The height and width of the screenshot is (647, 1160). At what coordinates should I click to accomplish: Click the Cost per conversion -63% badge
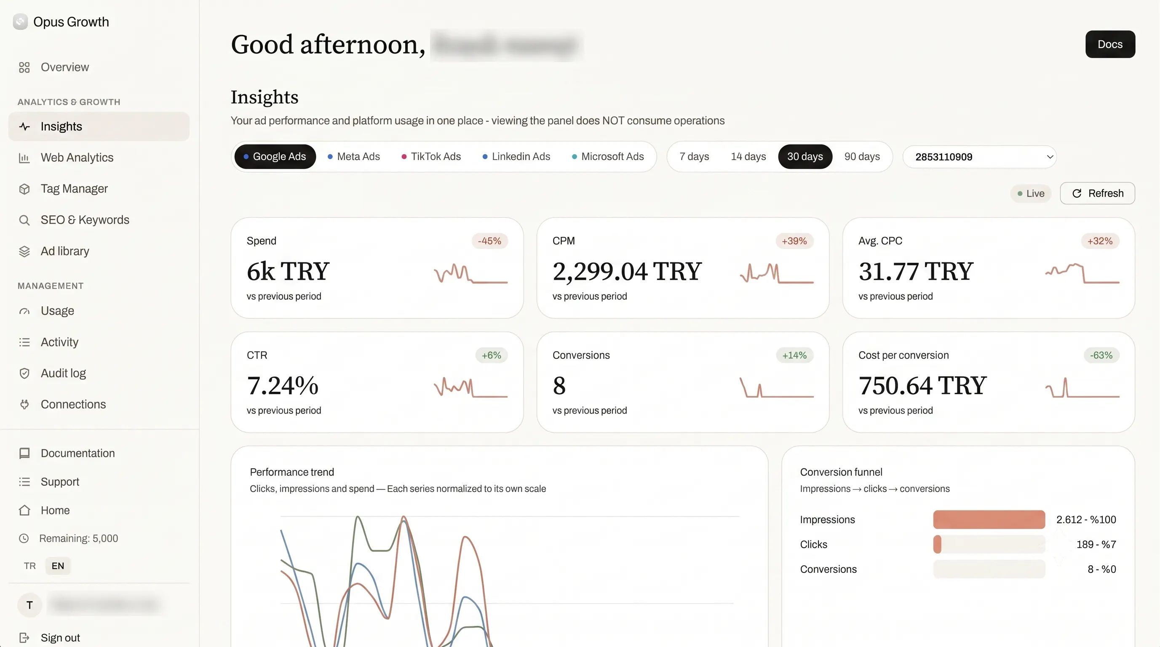tap(1101, 355)
